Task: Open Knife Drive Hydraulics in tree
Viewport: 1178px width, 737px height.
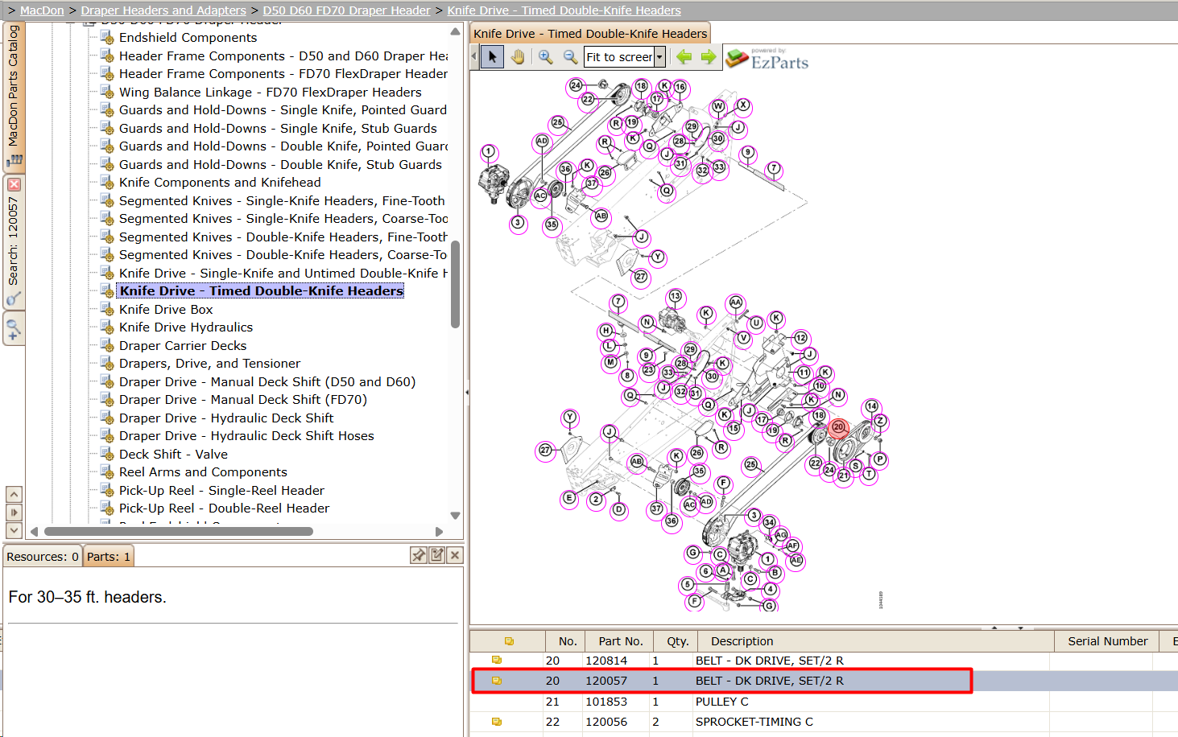Action: [186, 327]
